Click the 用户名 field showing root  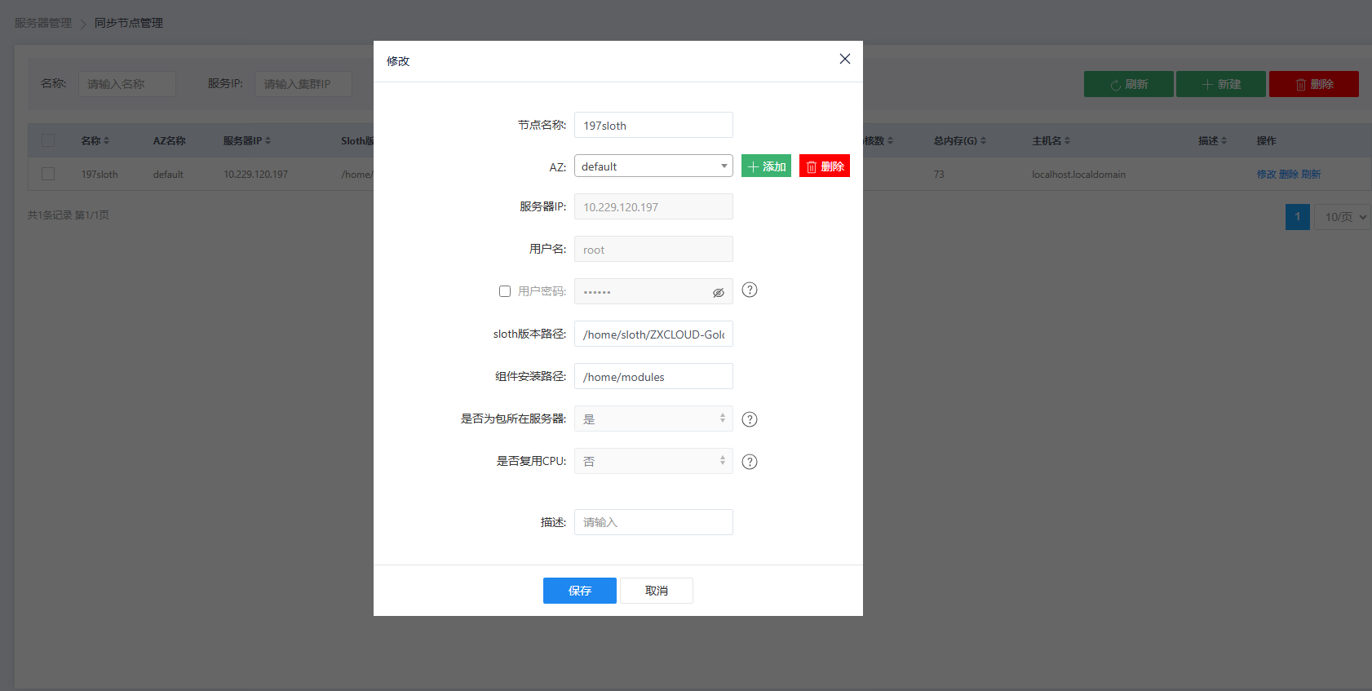(653, 249)
